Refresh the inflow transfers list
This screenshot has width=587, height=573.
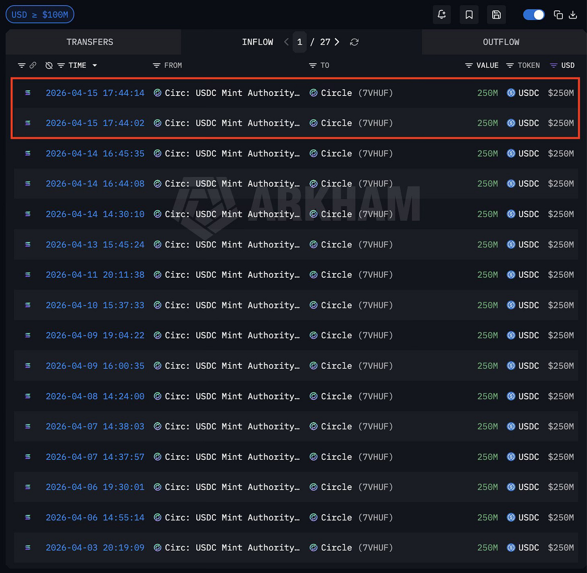[354, 42]
